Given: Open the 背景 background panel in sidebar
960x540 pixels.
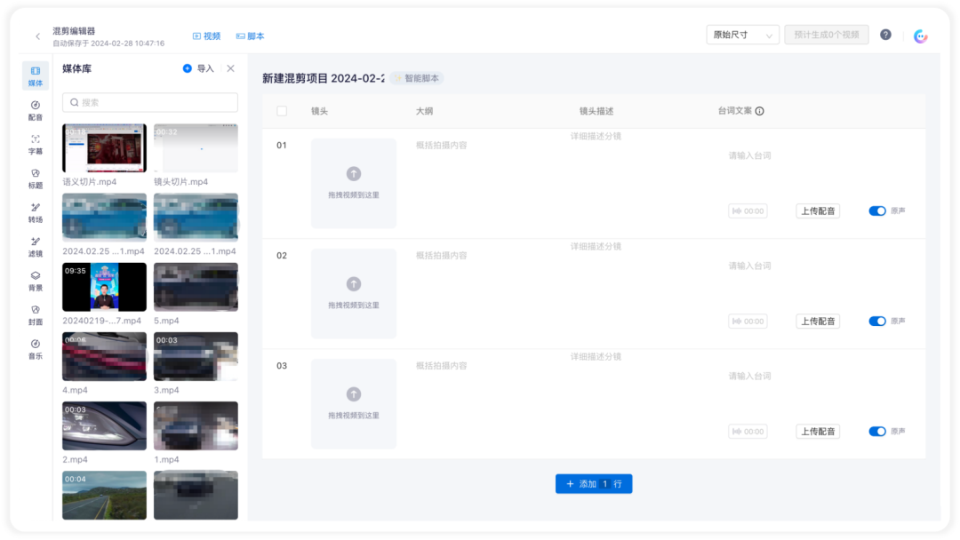Looking at the screenshot, I should (x=36, y=281).
